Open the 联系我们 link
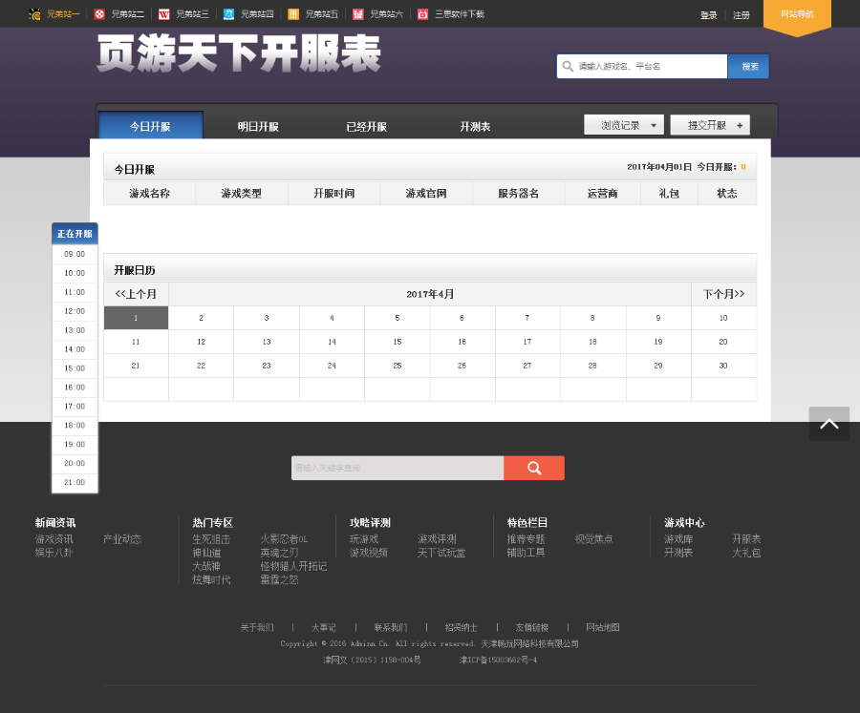This screenshot has width=860, height=713. pyautogui.click(x=391, y=627)
